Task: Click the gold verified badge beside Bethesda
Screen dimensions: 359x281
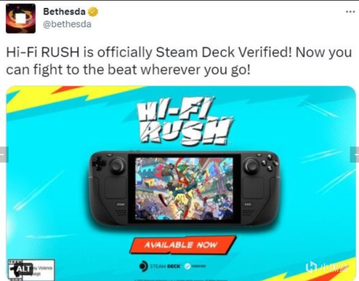Action: 93,12
